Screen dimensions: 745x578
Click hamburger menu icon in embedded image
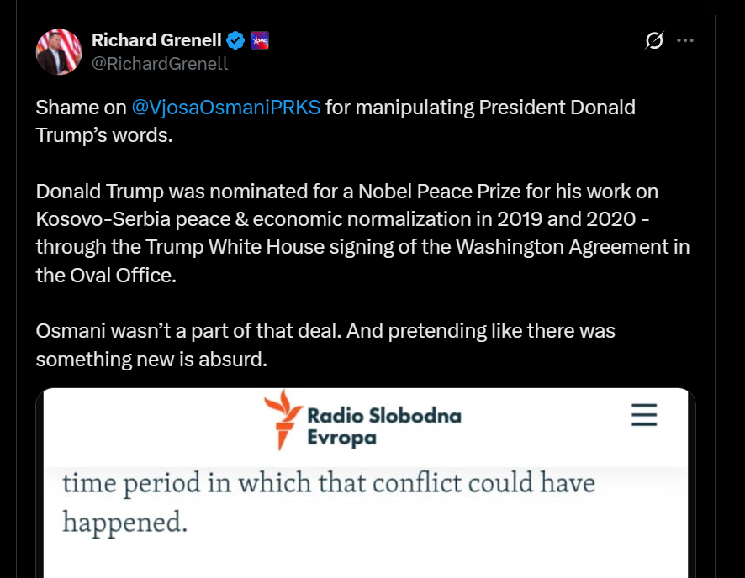click(x=643, y=415)
